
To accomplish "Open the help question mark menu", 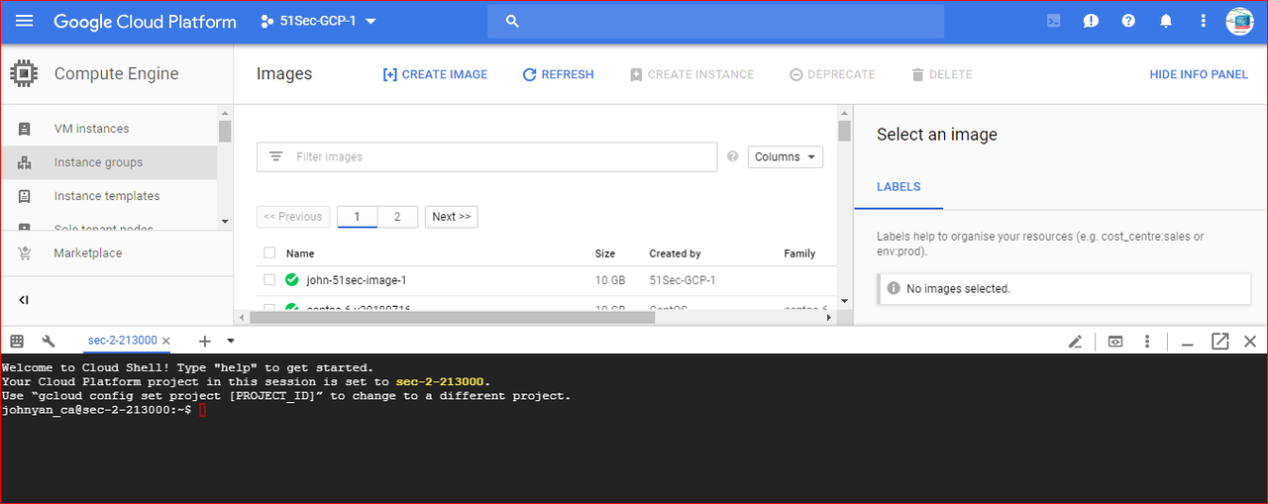I will click(1128, 21).
